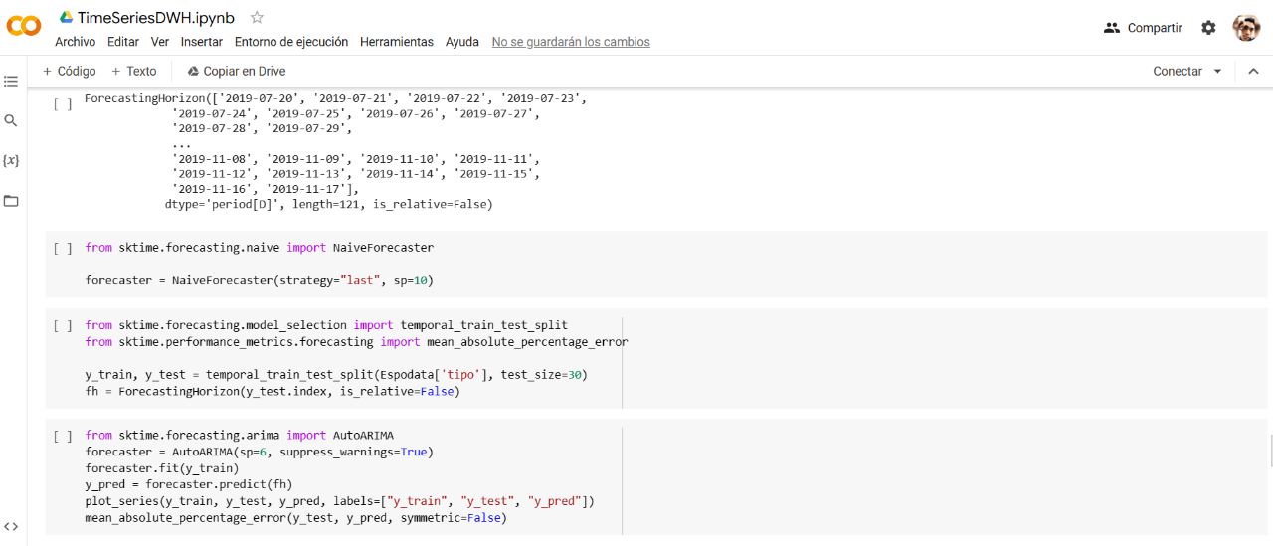Screen dimensions: 1273x546
Task: Star the TimeSeriesDWH.ipynb notebook
Action: pos(257,18)
